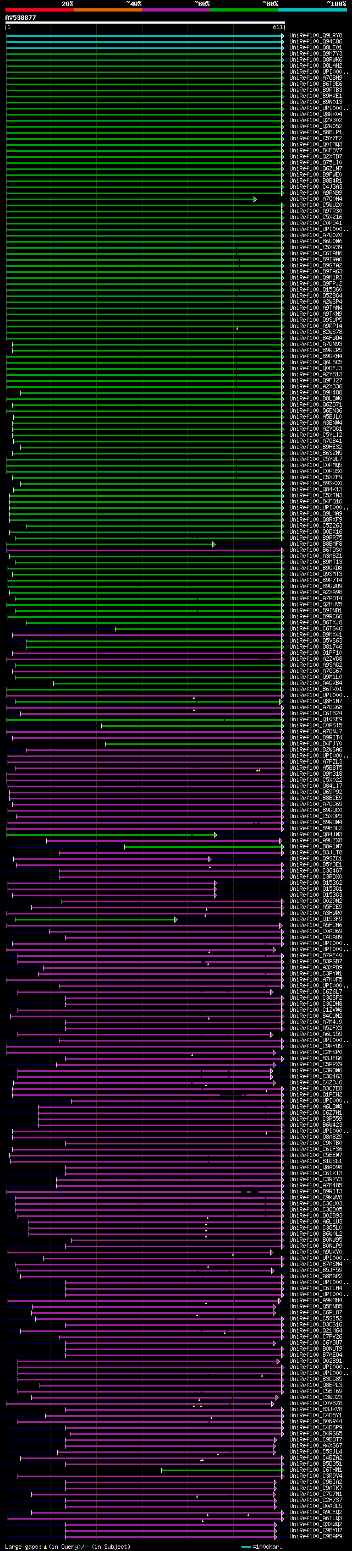Click label UniRef100_C6TAH6

315,254
